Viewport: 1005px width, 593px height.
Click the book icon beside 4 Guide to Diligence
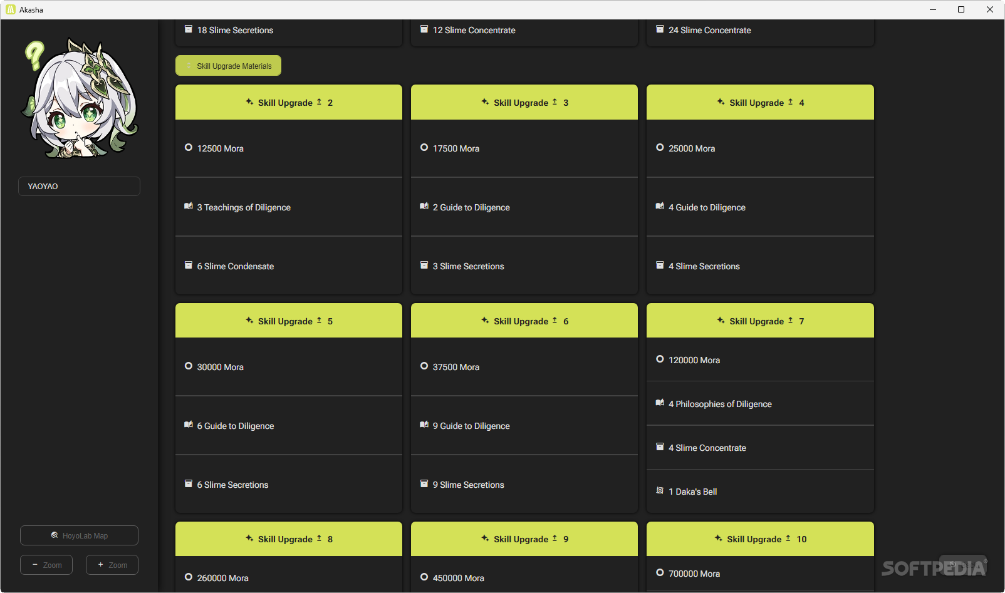click(x=660, y=206)
